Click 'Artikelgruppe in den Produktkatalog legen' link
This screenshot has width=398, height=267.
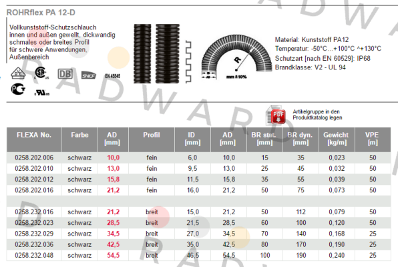(317, 114)
